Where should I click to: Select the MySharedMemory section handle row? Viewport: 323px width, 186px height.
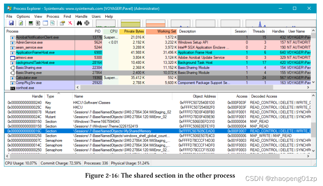tap(158, 131)
